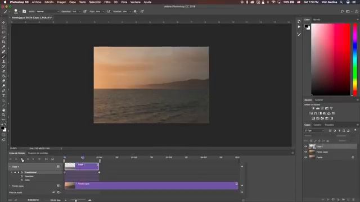Click the foreground color swatch in Color panel
Screen dimensions: 360x202
point(306,26)
